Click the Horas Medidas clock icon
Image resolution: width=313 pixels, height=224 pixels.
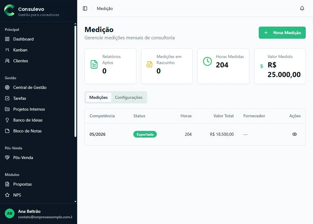coord(207,61)
